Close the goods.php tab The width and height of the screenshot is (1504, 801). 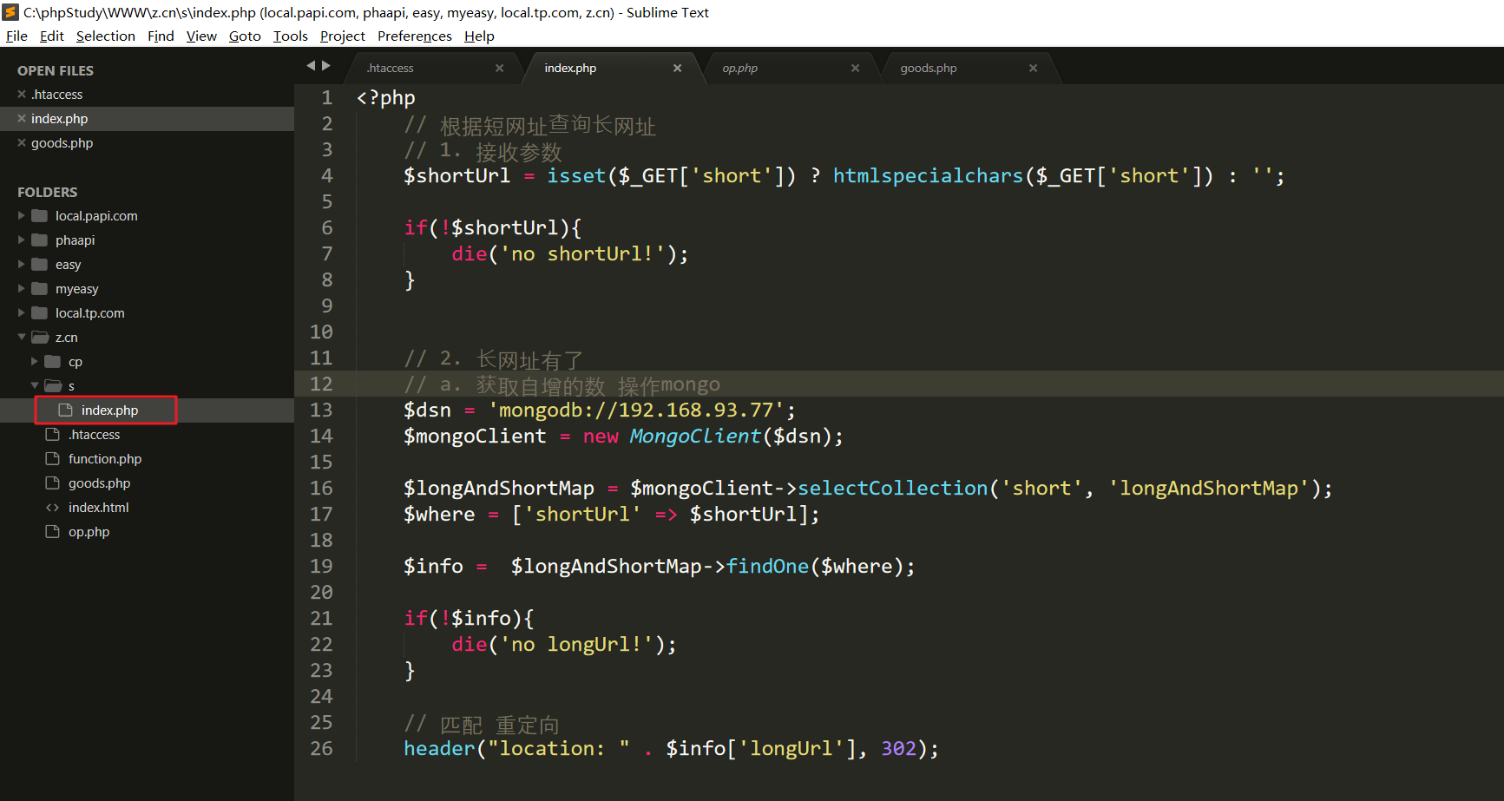(1033, 69)
